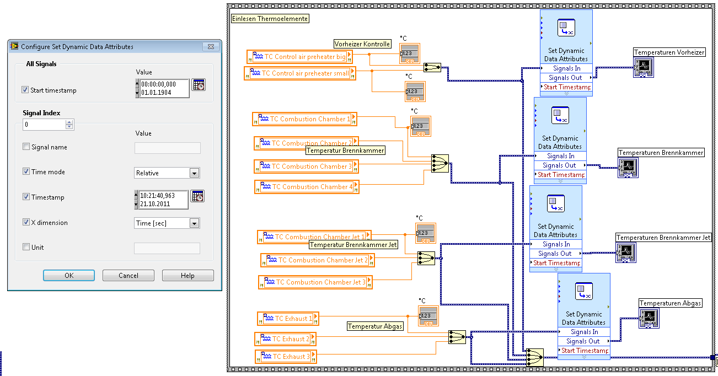
Task: Click numeric indicator beside Combustion Chamber Jet 1
Action: tap(425, 233)
